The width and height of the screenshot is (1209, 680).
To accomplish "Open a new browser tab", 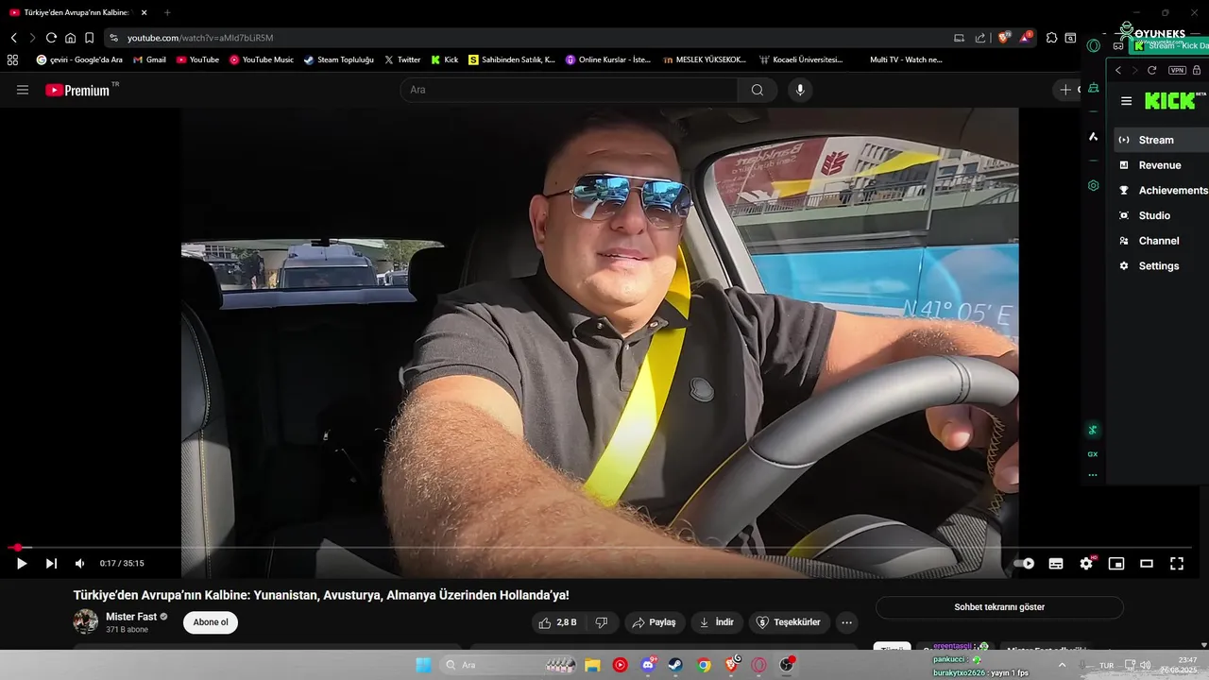I will click(x=167, y=12).
